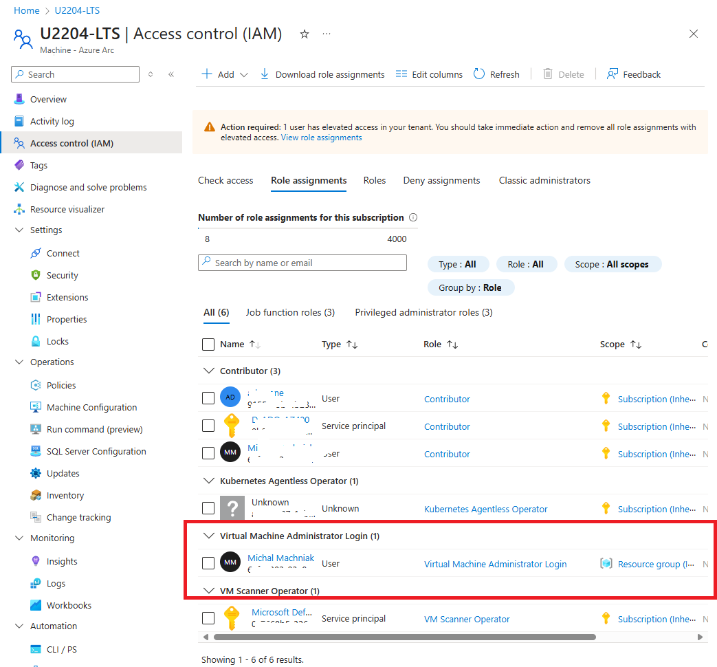Open Inventory box icon
The image size is (717, 667).
pos(36,495)
